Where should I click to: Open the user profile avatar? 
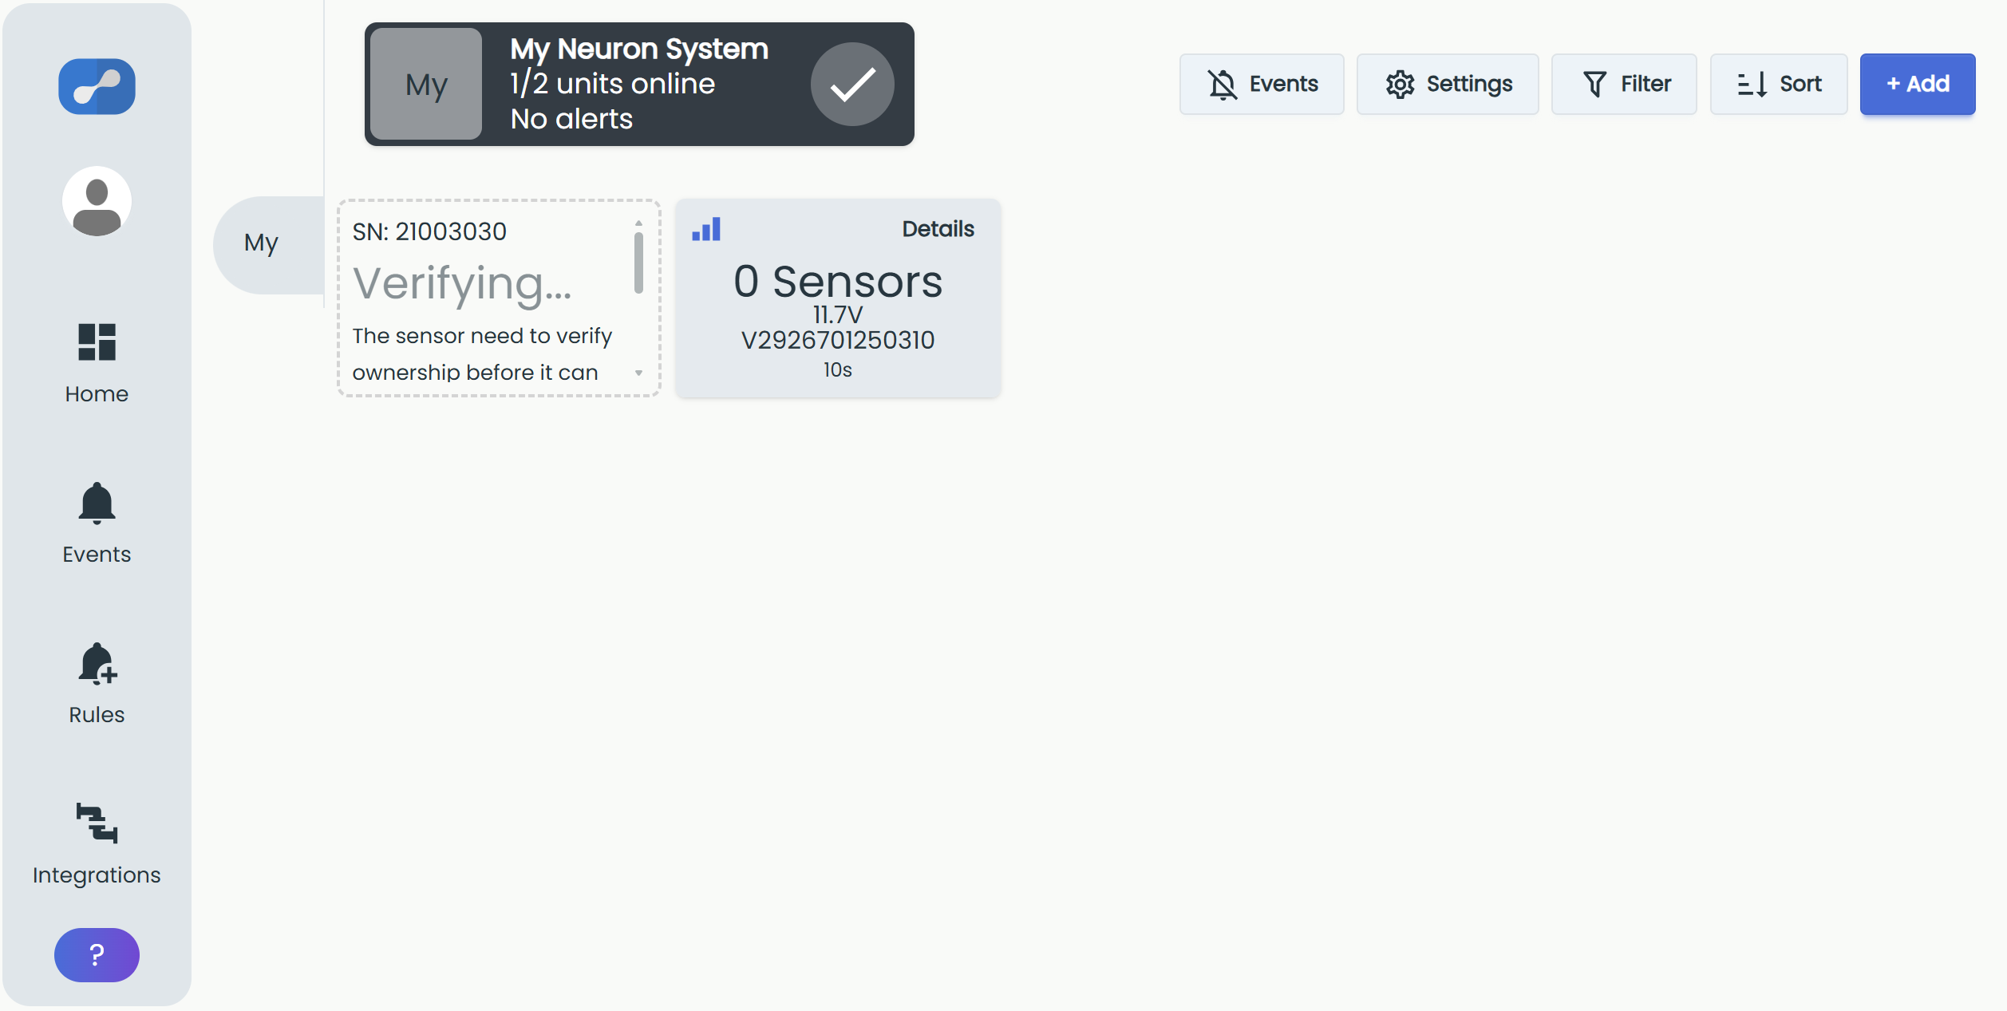tap(97, 201)
